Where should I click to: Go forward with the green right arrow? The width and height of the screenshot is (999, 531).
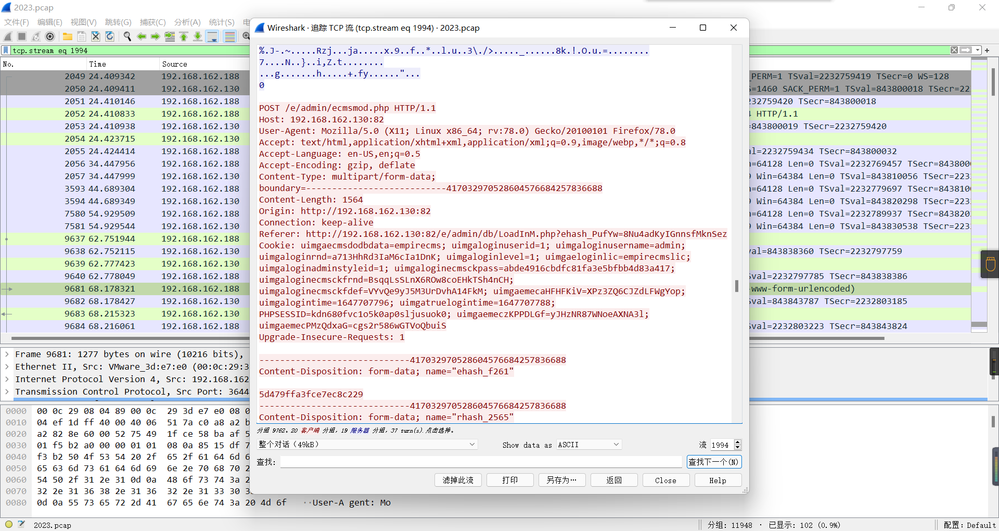coord(156,36)
